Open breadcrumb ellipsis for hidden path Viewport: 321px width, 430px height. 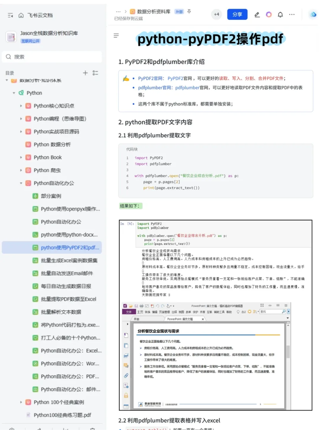[118, 12]
